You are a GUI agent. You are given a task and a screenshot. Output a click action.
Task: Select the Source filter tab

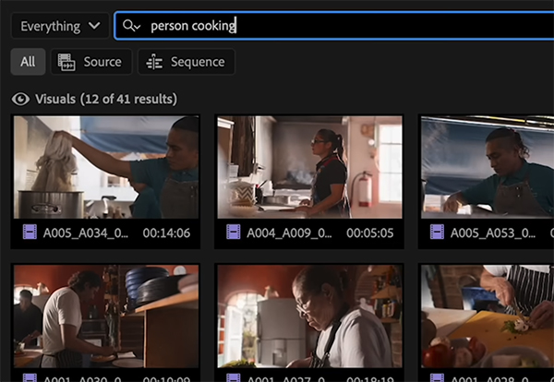(91, 62)
